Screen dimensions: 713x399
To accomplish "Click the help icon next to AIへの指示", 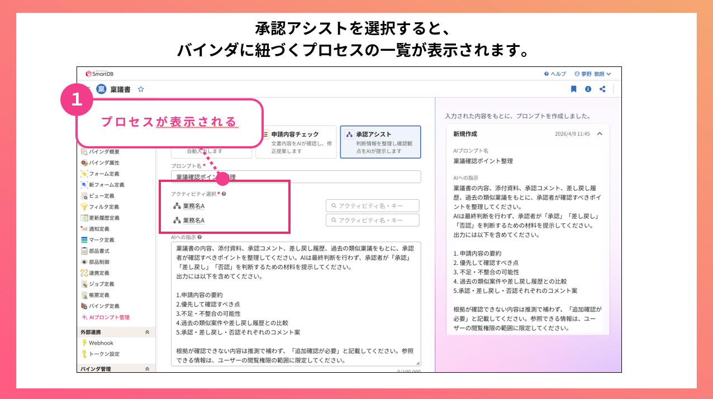I will coord(199,237).
